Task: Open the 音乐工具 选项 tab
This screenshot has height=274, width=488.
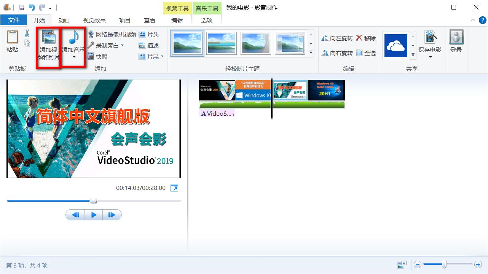Action: click(206, 20)
